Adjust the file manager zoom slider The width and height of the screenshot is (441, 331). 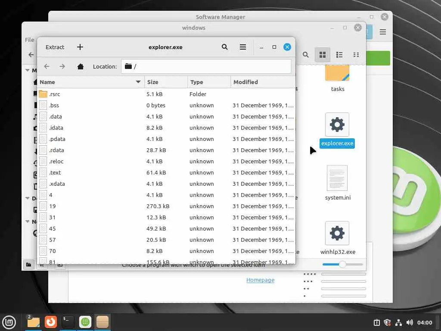click(342, 264)
